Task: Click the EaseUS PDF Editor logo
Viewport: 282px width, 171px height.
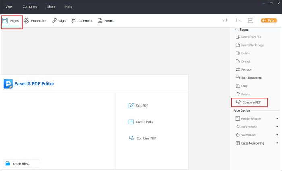Action: [8, 83]
